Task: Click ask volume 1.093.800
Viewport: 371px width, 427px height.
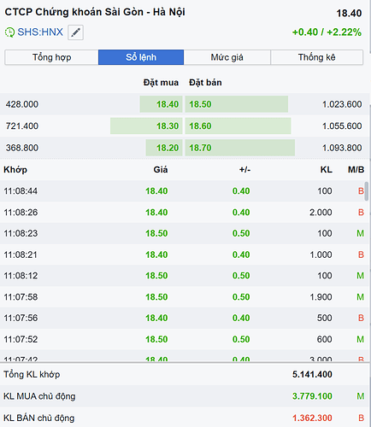Action: click(x=342, y=148)
